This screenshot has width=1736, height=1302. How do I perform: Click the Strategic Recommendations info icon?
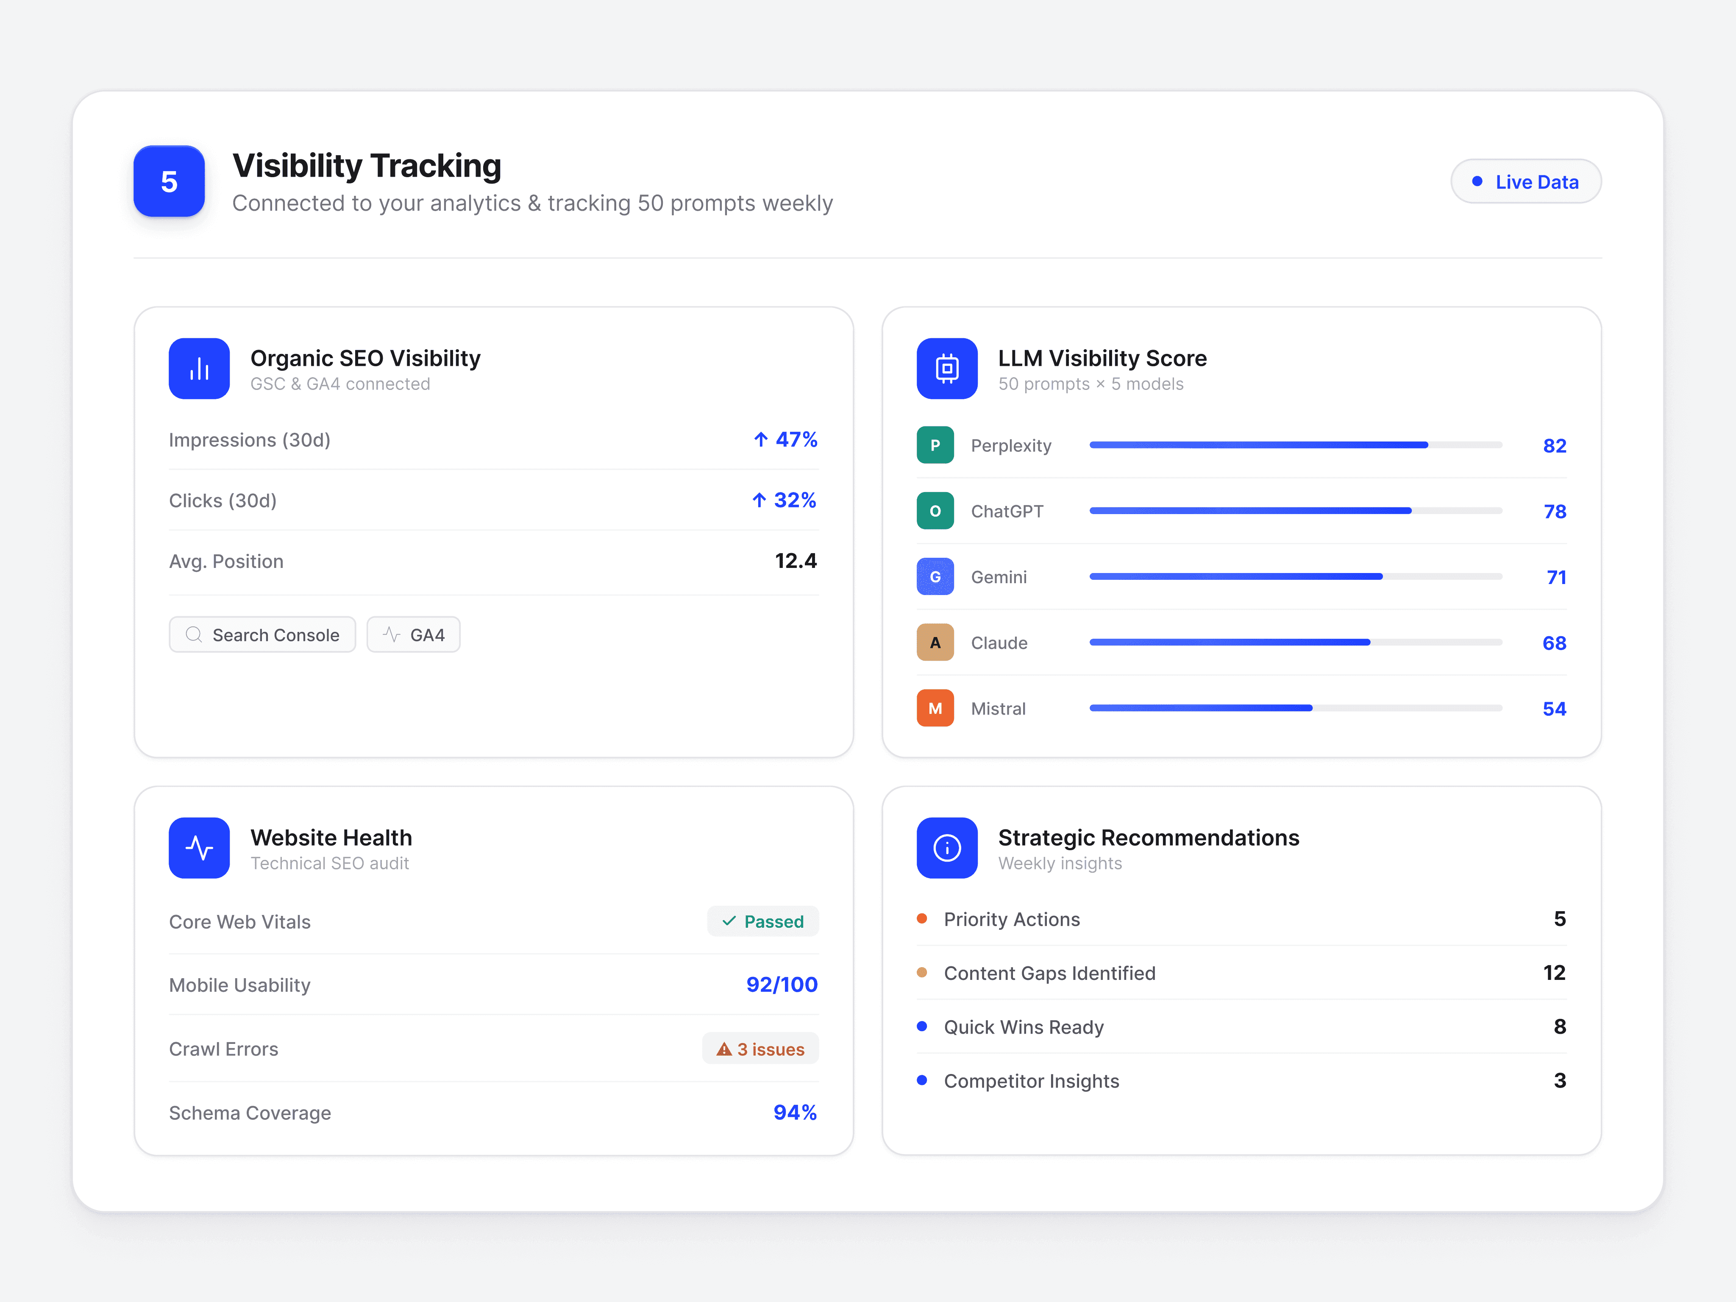pyautogui.click(x=946, y=848)
